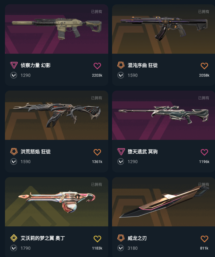This screenshot has height=257, width=215.
Task: Favorite 威龙之刃 using its heart icon
Action: point(204,239)
